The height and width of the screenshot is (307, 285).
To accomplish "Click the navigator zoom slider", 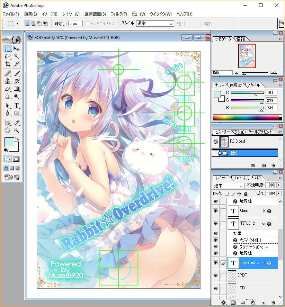I will pos(255,73).
